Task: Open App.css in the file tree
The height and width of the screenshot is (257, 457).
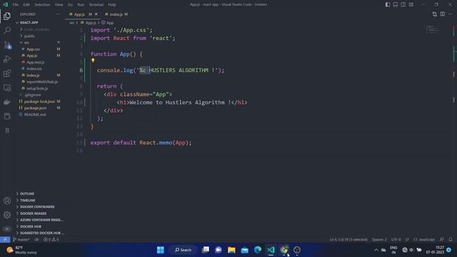Action: 34,49
